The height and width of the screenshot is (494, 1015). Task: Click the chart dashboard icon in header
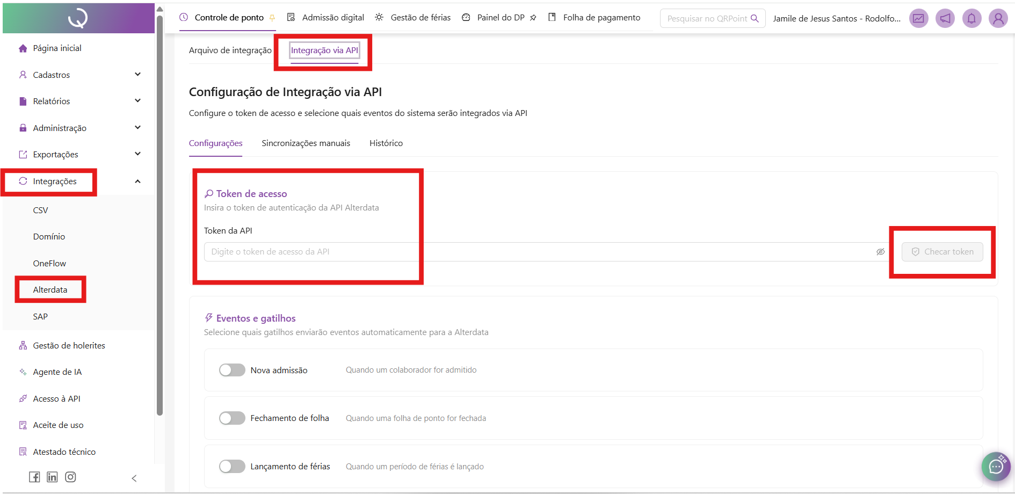click(x=919, y=19)
